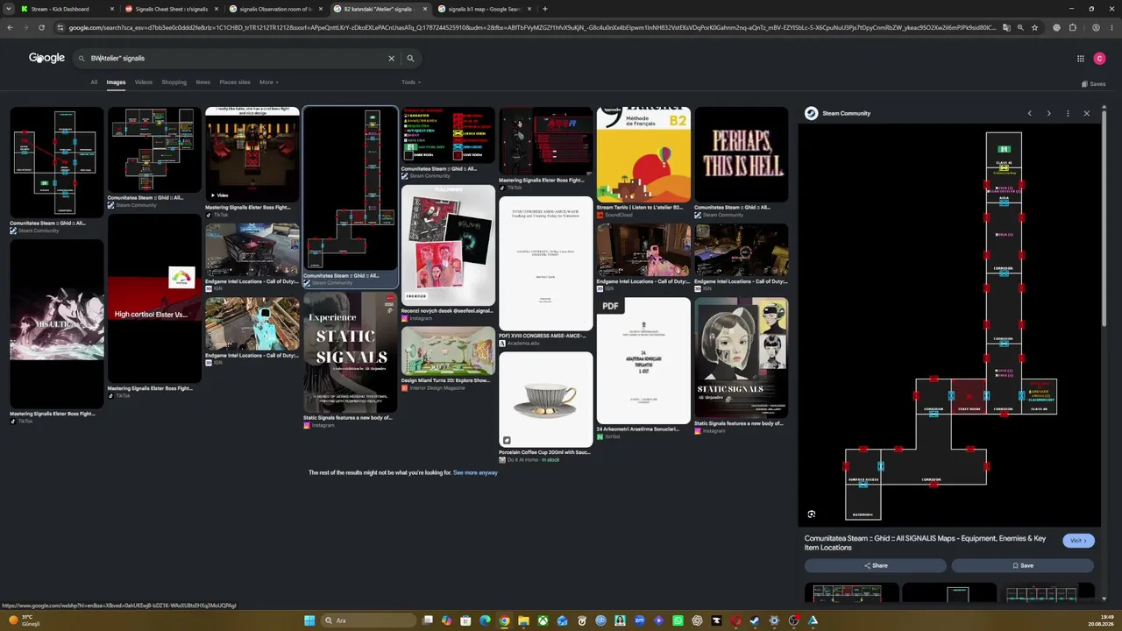Open the Porcelain Coffee Cup thumbnail

(x=545, y=400)
